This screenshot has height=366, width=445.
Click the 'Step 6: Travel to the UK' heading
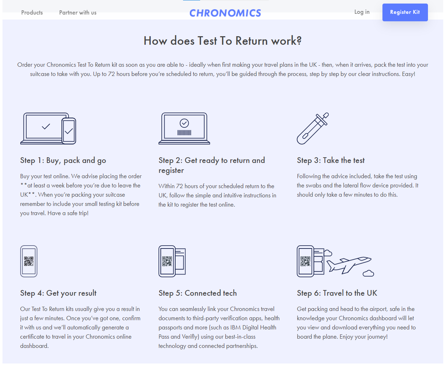click(337, 293)
